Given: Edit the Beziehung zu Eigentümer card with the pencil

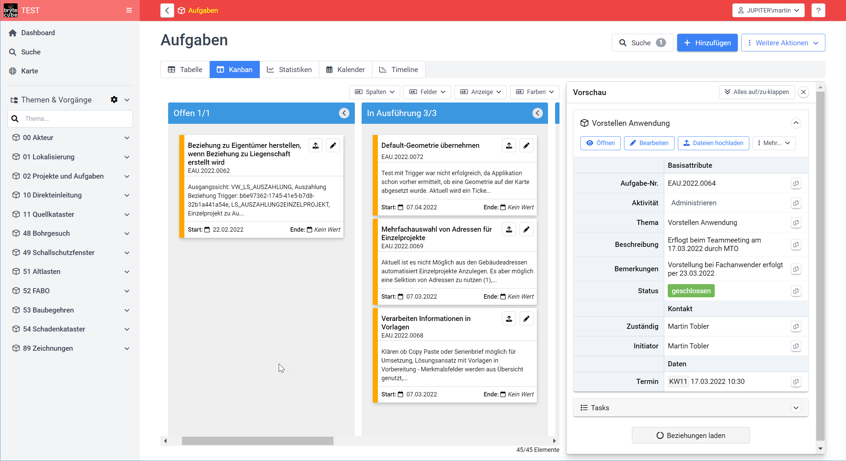Looking at the screenshot, I should (333, 145).
